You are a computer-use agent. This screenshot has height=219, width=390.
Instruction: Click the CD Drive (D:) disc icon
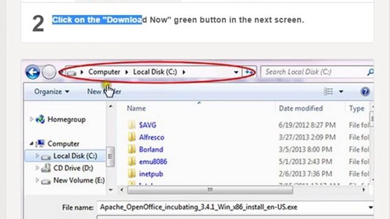pyautogui.click(x=46, y=168)
